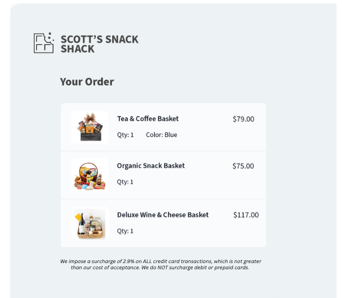Click the $75.00 price

[243, 166]
